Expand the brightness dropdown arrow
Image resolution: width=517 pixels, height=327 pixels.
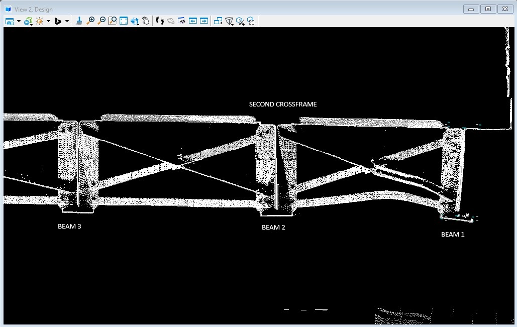[48, 21]
